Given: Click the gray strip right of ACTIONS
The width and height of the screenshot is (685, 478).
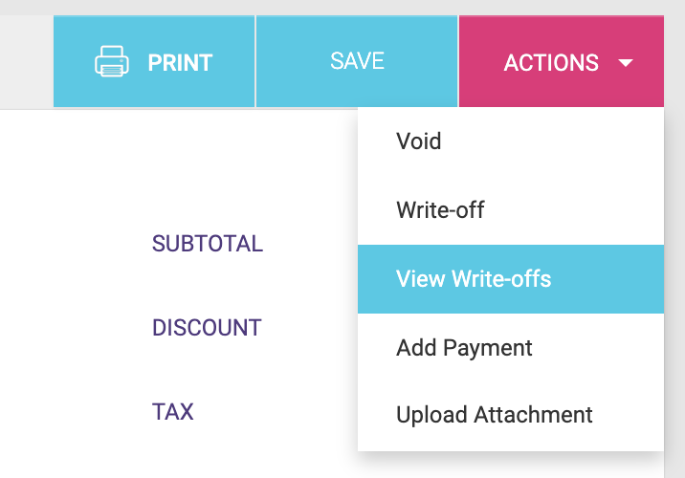Looking at the screenshot, I should pyautogui.click(x=674, y=61).
